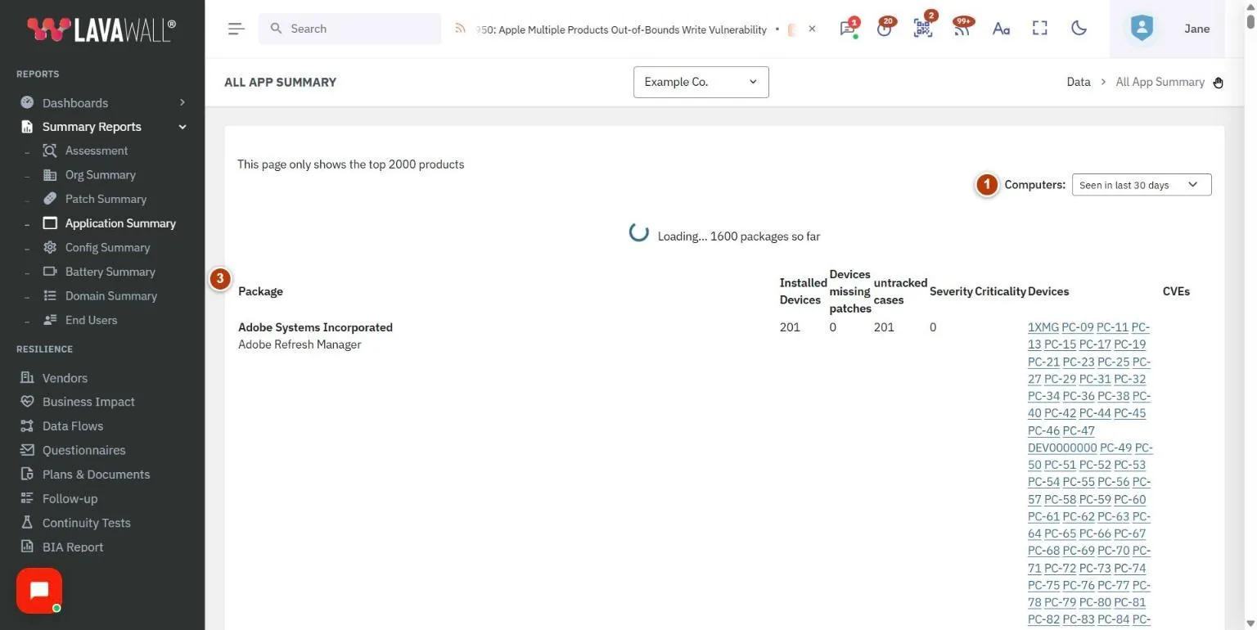Click the Domain Summary list icon
The height and width of the screenshot is (630, 1257).
[50, 296]
